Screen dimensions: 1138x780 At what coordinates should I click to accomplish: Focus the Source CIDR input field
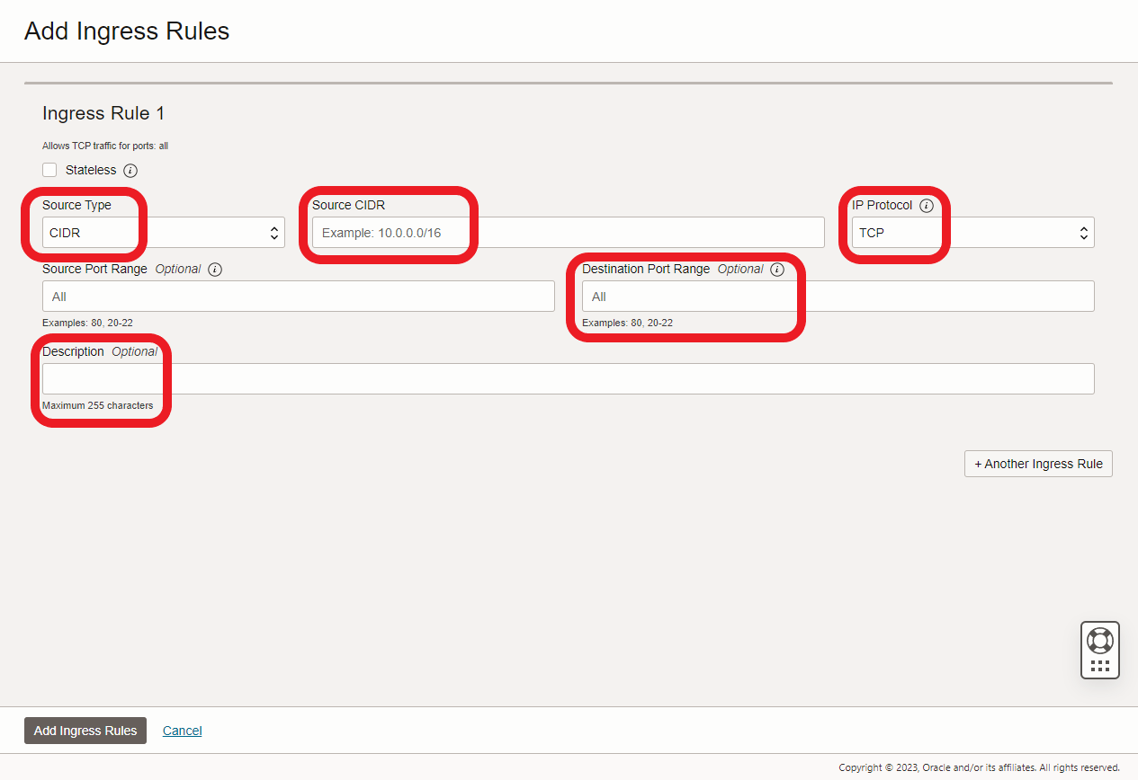tap(568, 233)
